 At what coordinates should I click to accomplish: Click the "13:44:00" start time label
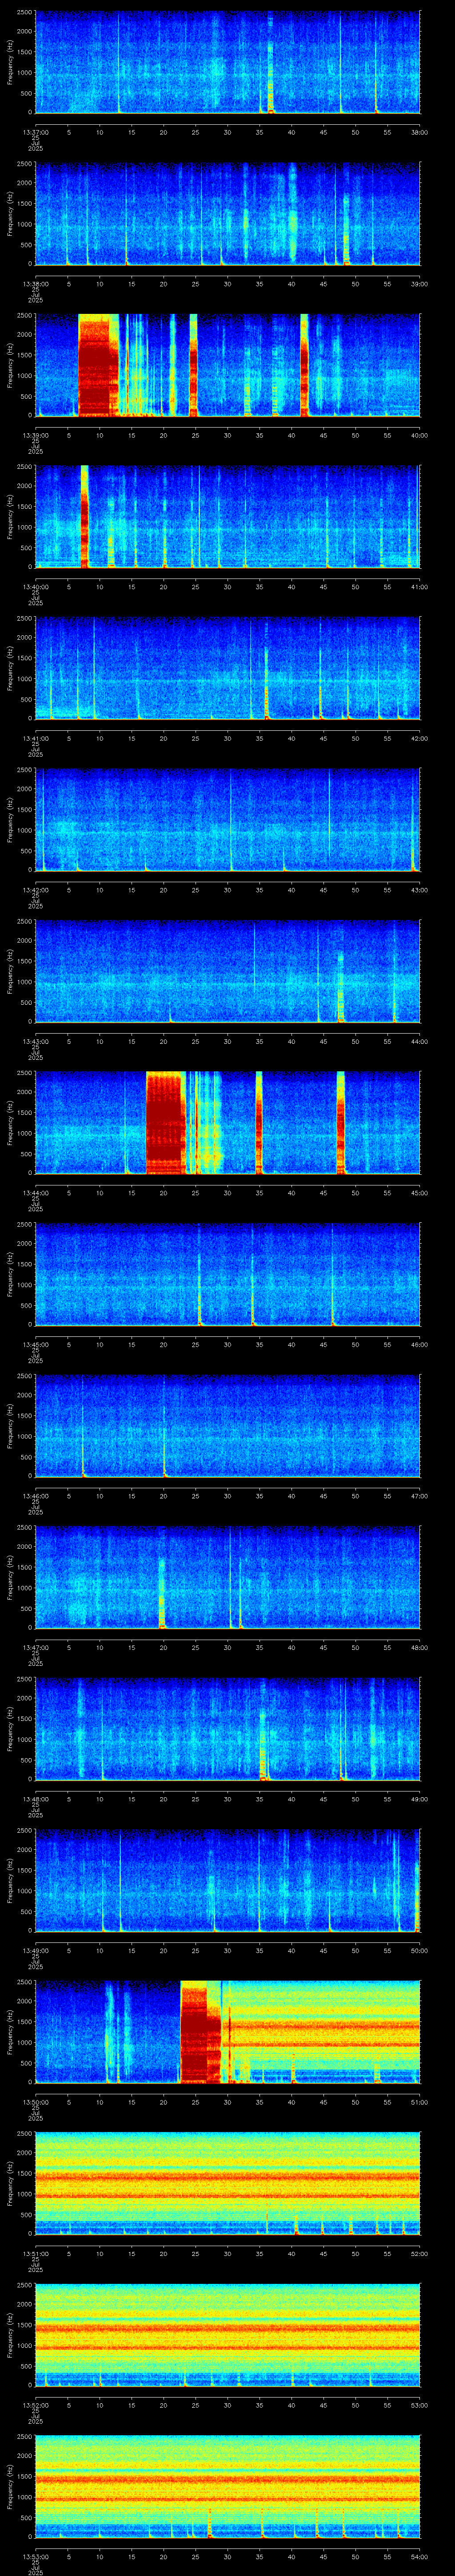point(35,1193)
